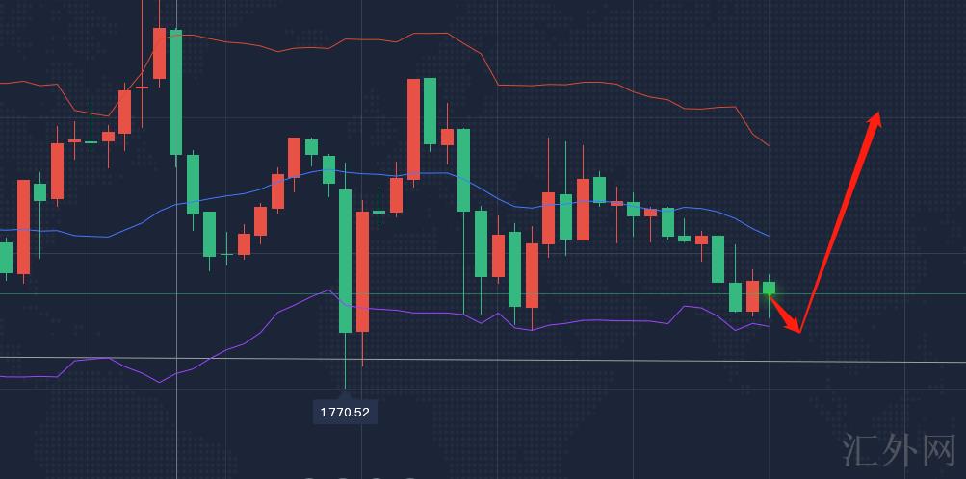Click the red candle at the chart's top-left peak
Image resolution: width=966 pixels, height=479 pixels.
[x=159, y=54]
